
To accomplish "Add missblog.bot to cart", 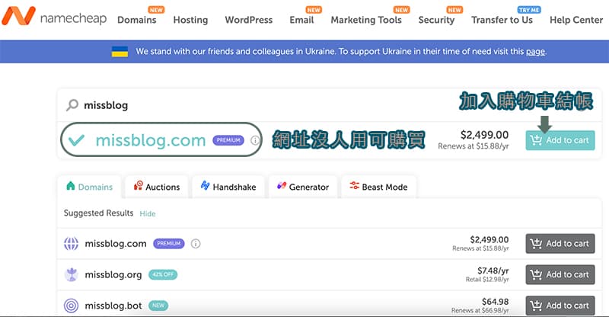I will tap(560, 306).
